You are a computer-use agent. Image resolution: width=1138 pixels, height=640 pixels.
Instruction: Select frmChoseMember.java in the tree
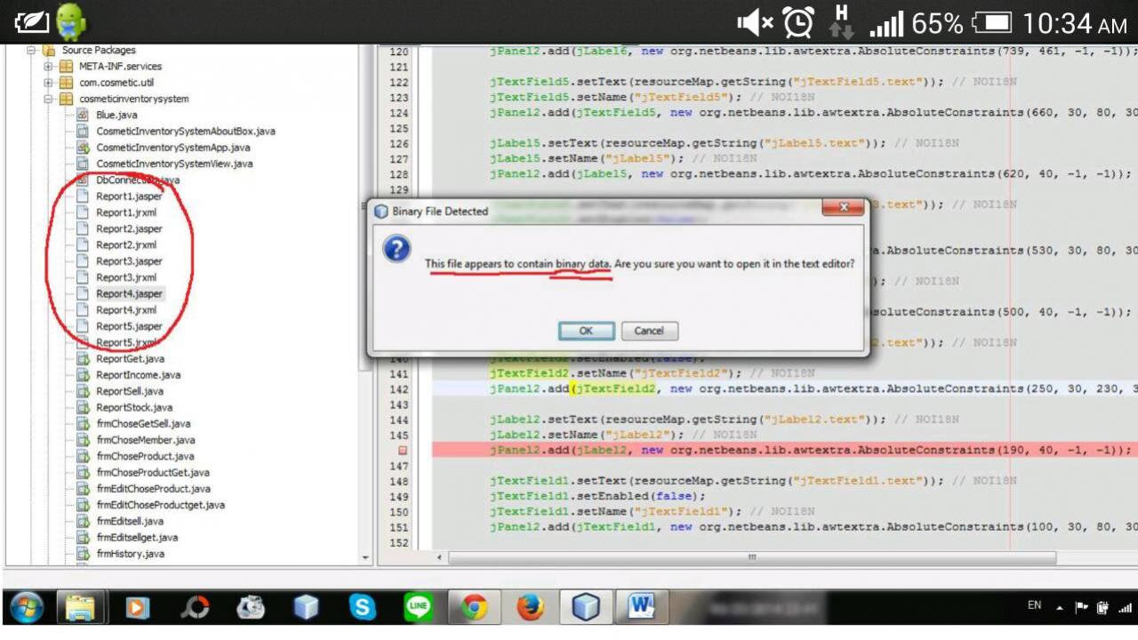[146, 440]
